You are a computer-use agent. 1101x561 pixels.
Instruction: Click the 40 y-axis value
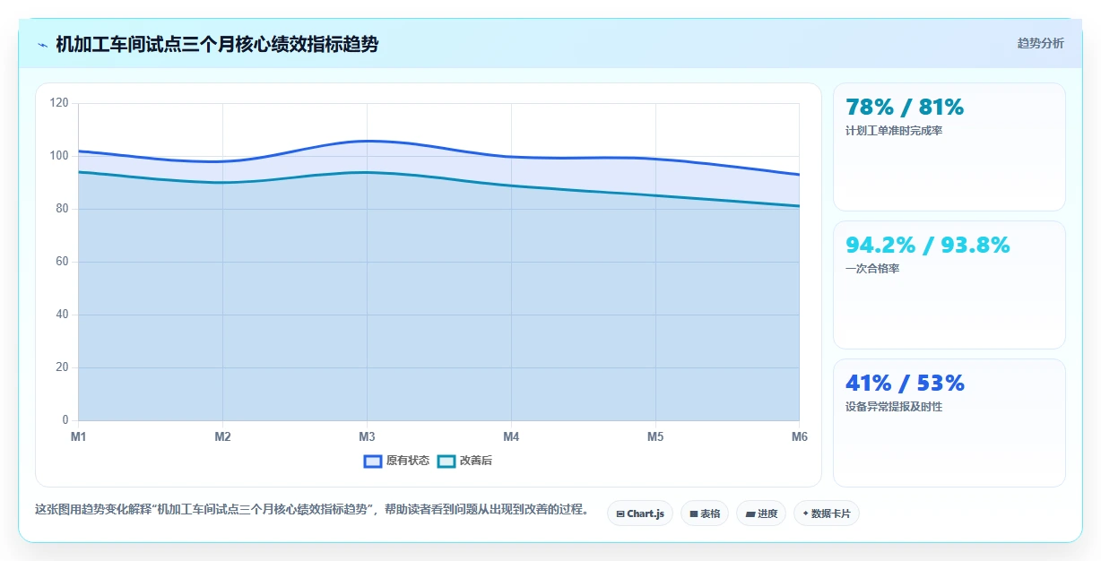(62, 315)
